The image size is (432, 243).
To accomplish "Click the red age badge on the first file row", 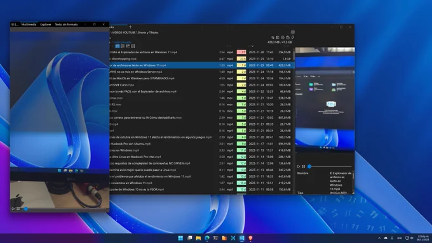I will click(x=241, y=52).
